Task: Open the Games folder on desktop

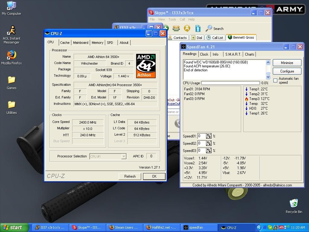Action: [11, 83]
